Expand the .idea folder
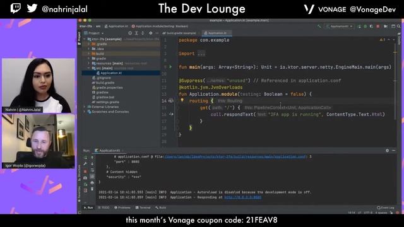The width and height of the screenshot is (404, 227). pos(89,49)
